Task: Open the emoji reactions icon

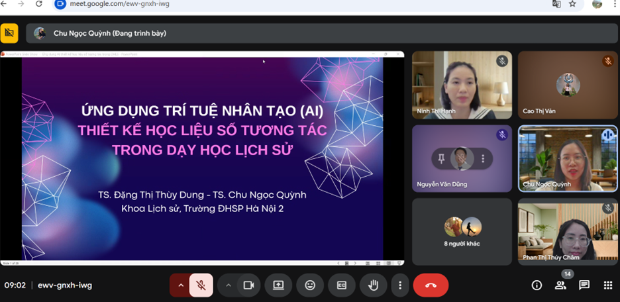Action: point(310,285)
